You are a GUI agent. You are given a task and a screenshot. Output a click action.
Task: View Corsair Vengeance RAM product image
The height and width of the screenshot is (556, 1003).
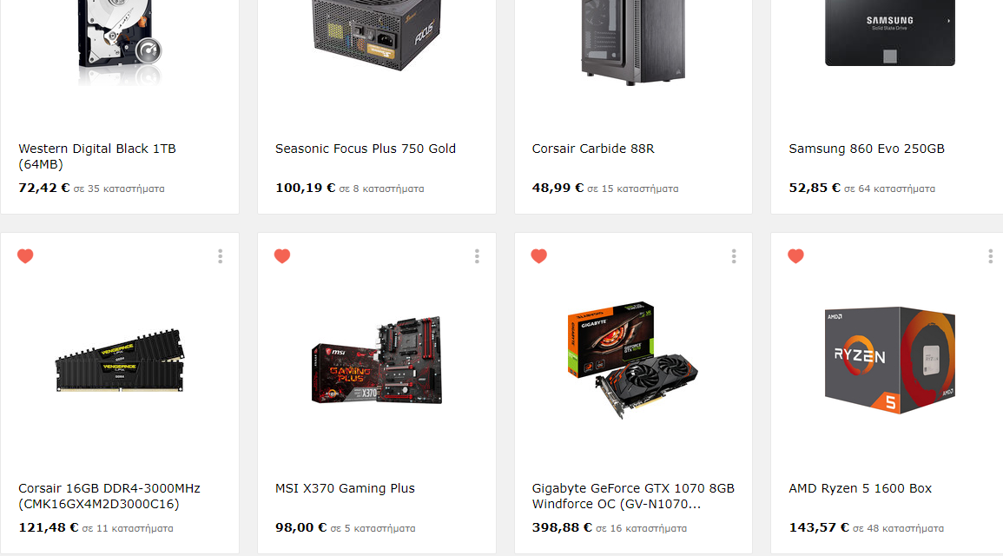[x=120, y=361]
